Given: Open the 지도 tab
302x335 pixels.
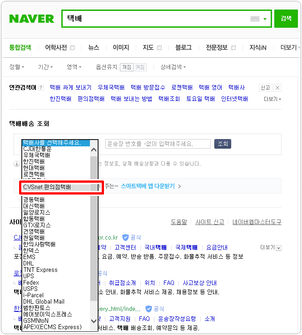Looking at the screenshot, I should 148,47.
